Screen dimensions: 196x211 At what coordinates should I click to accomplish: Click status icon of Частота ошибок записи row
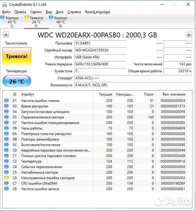(x=6, y=189)
